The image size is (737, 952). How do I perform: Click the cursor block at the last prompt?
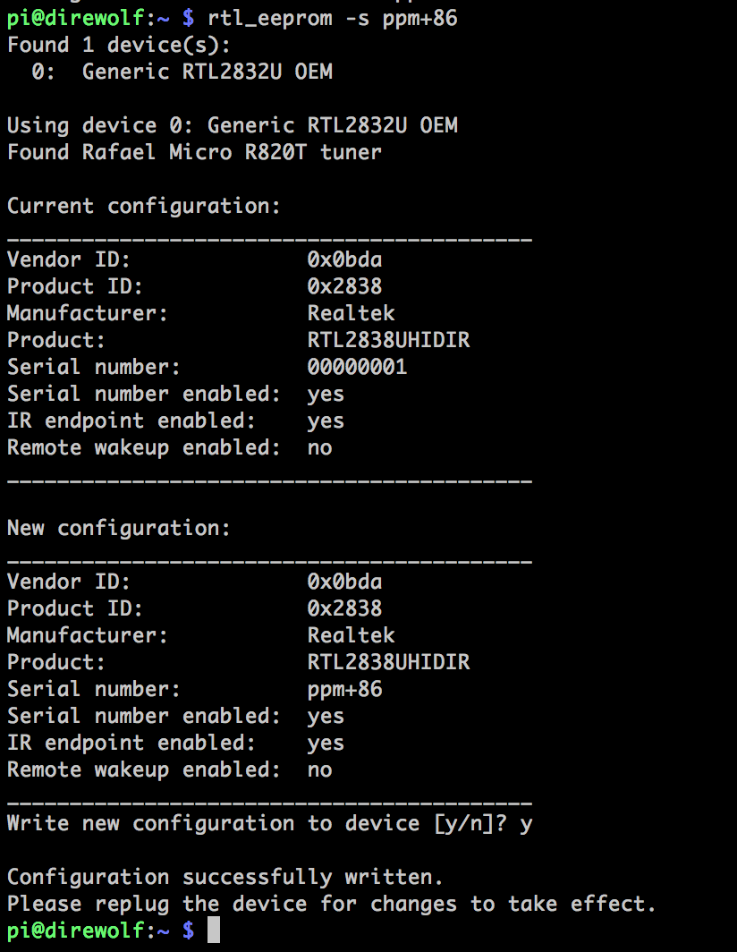213,931
